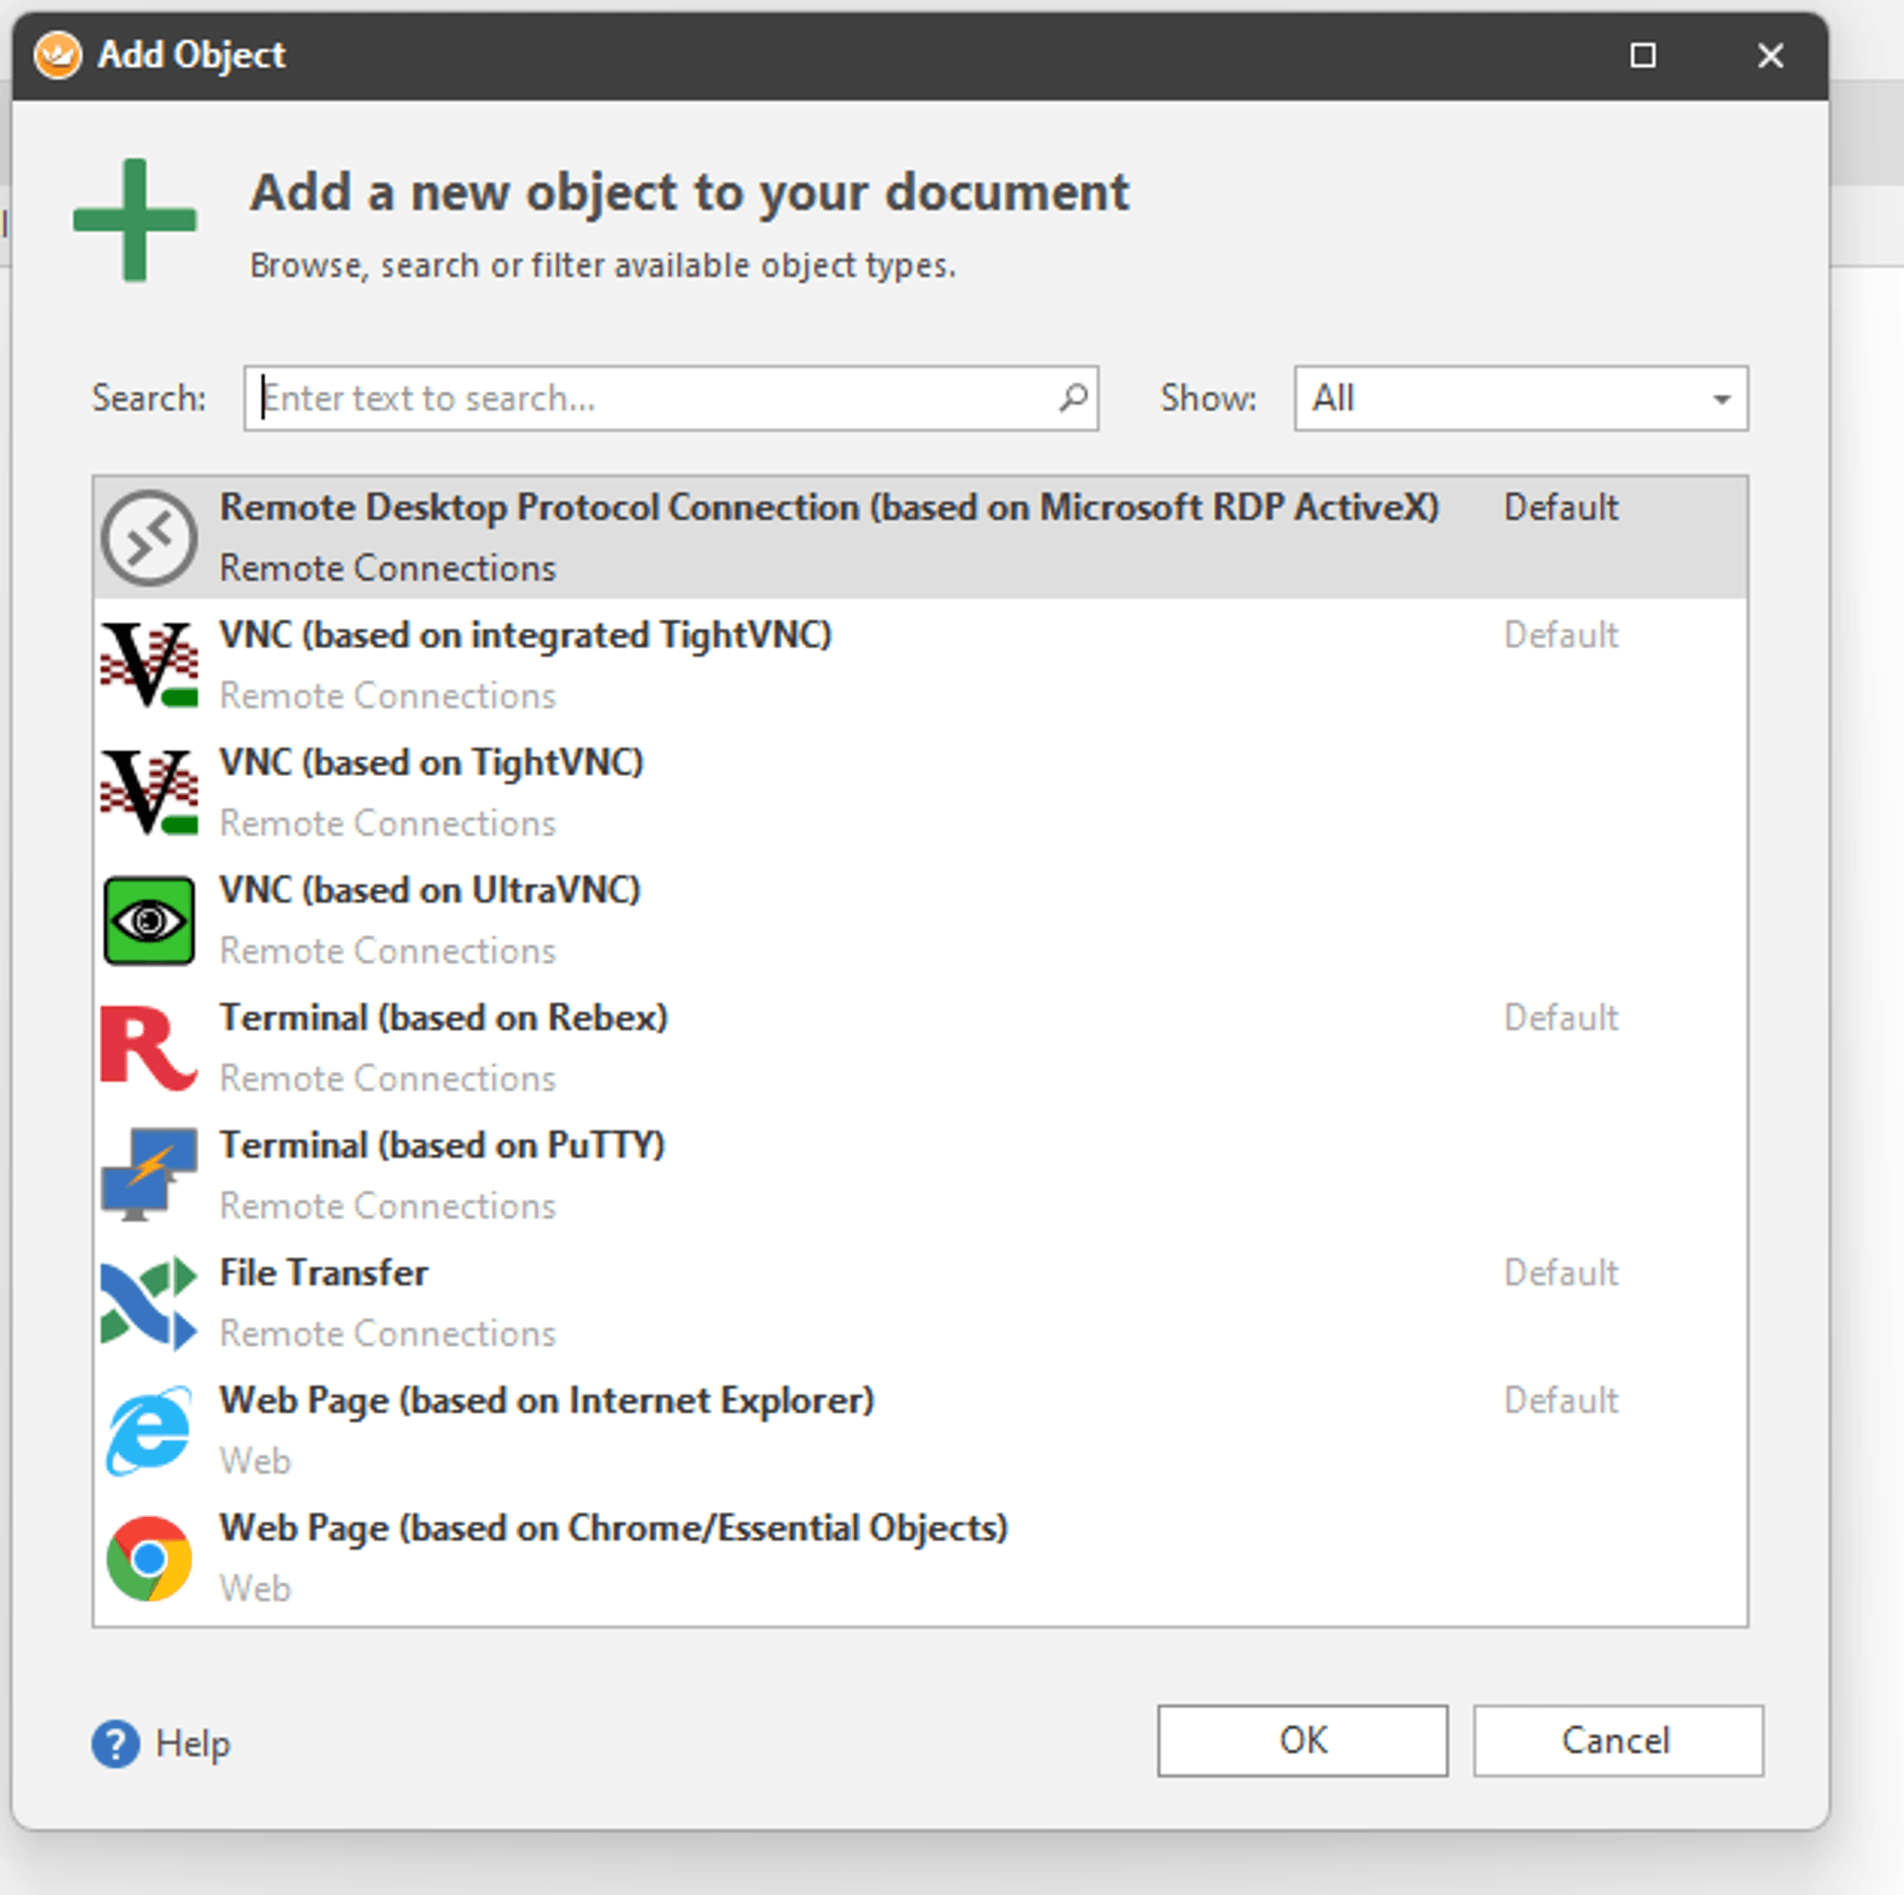
Task: Maximize the Add Object dialog
Action: tap(1642, 55)
